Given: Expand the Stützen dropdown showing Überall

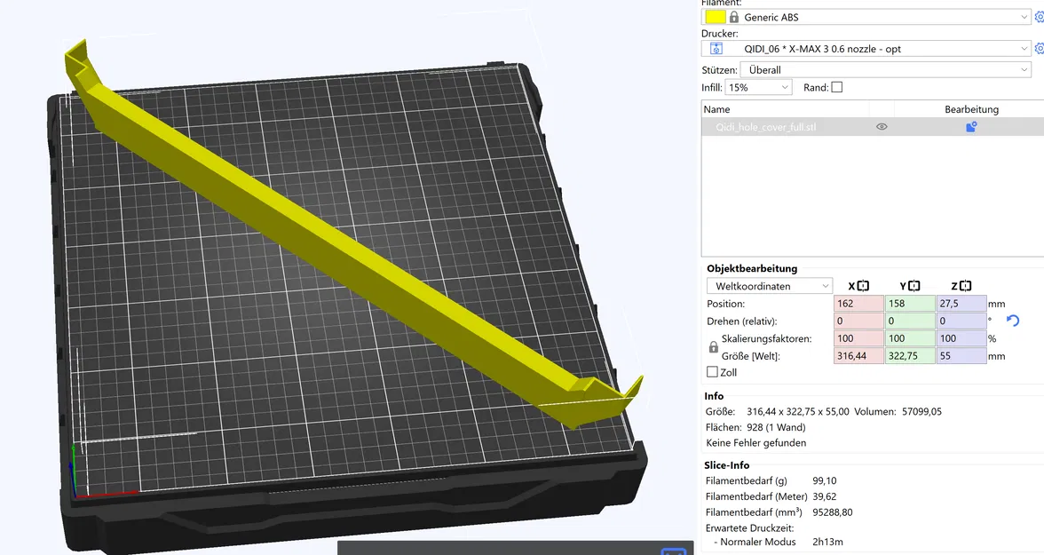Looking at the screenshot, I should tap(886, 70).
